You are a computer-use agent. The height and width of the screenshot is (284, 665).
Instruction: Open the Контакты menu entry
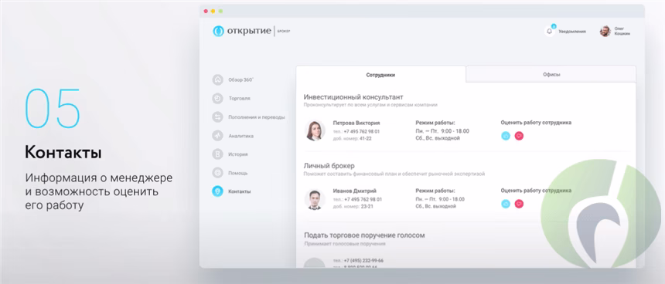pos(239,191)
